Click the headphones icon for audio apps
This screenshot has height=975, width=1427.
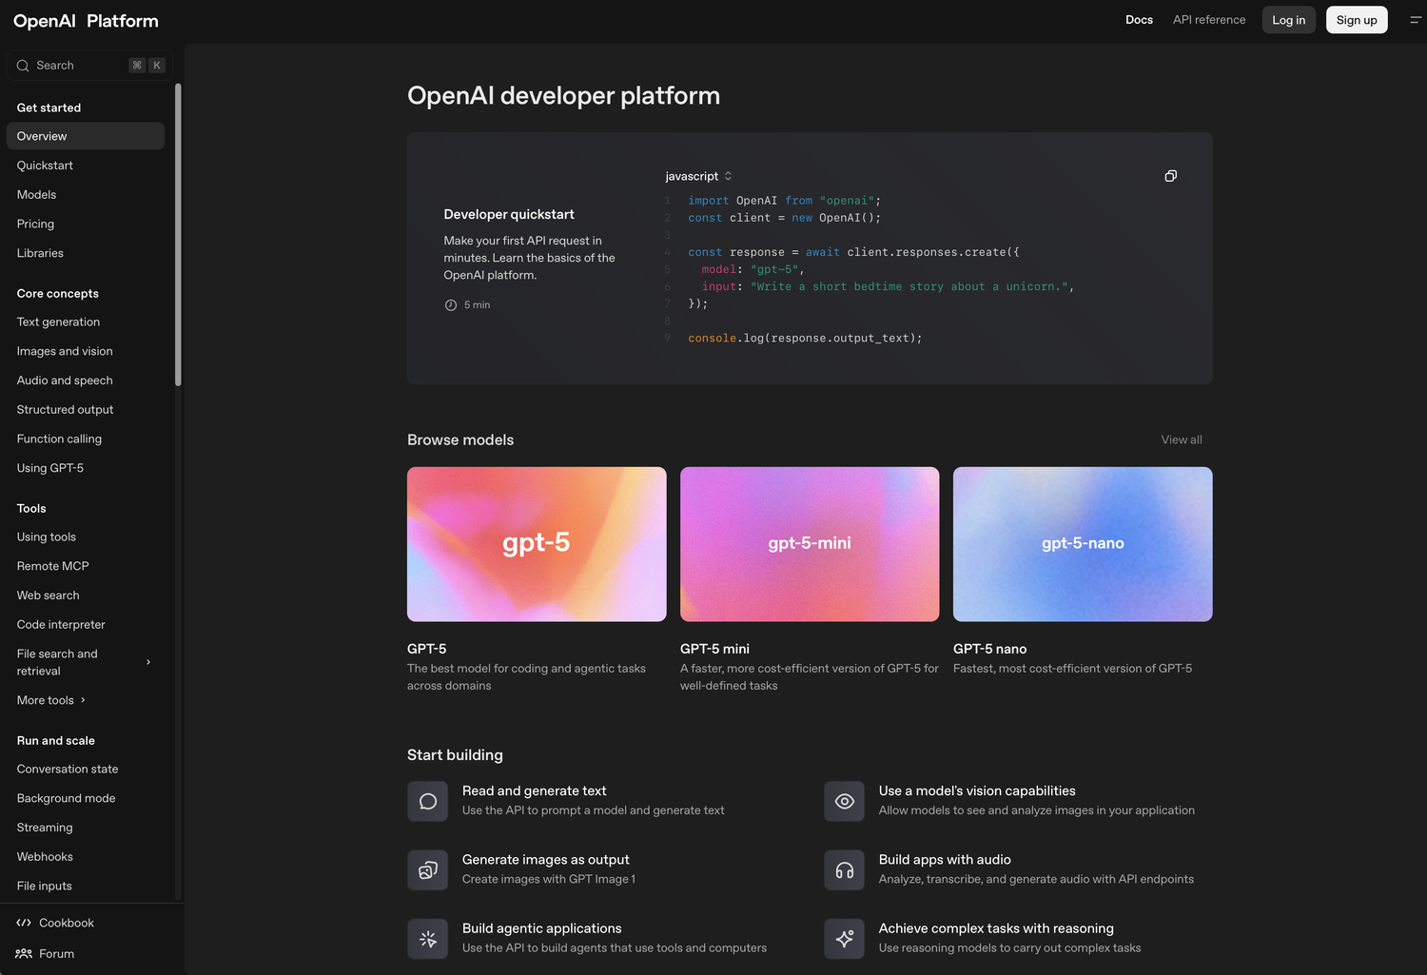click(x=845, y=870)
